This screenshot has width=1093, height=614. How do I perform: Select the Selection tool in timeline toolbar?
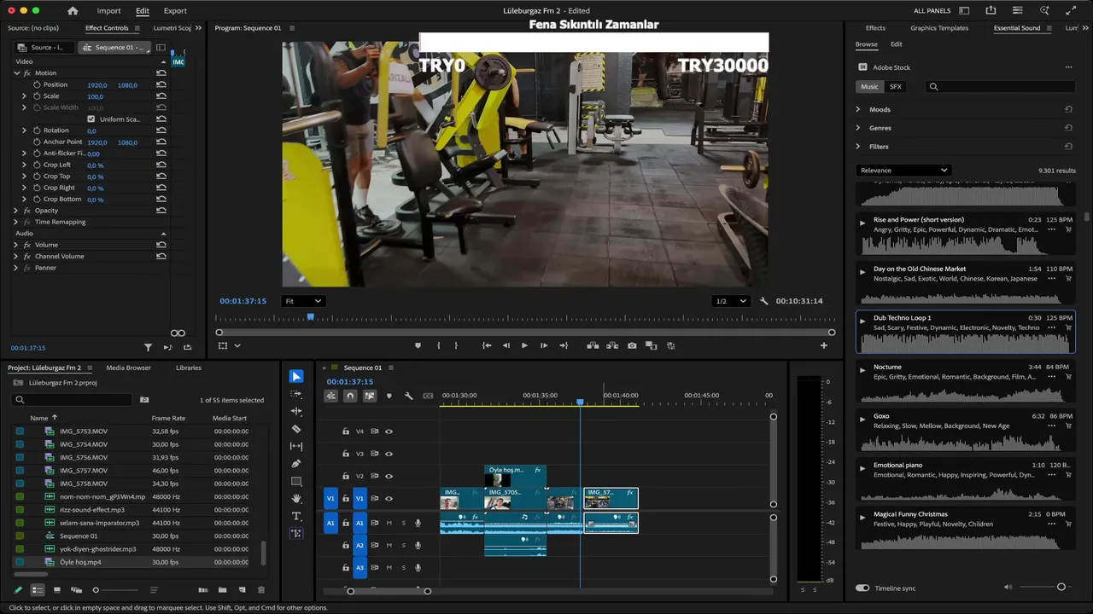295,376
